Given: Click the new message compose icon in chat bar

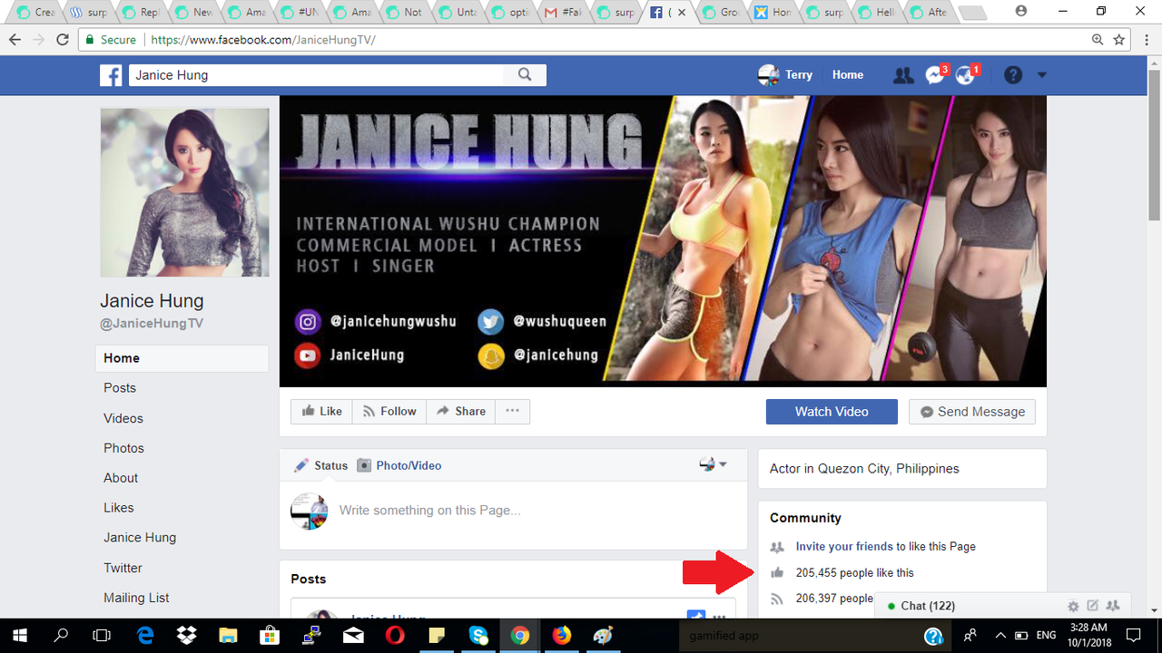Looking at the screenshot, I should (1093, 606).
